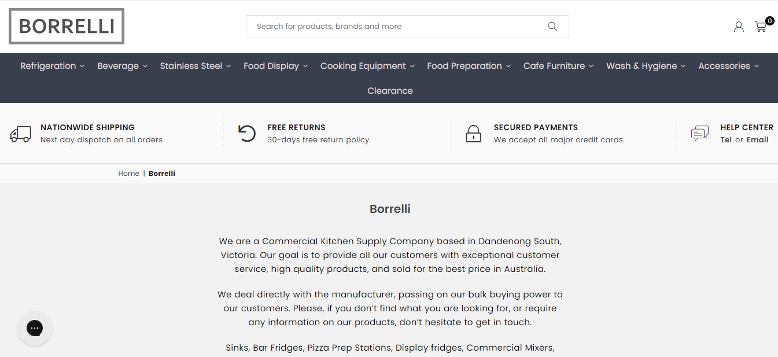Click the Email link in Help Center

(x=757, y=140)
